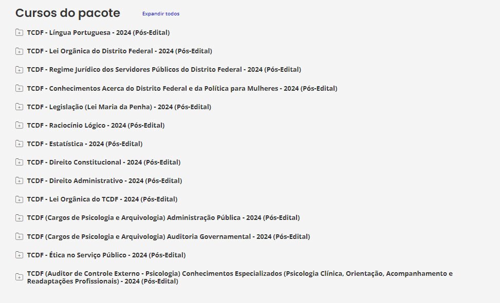Click folder icon next to Raciocínio Lógico
Viewport: 500px width, 303px height.
click(19, 126)
